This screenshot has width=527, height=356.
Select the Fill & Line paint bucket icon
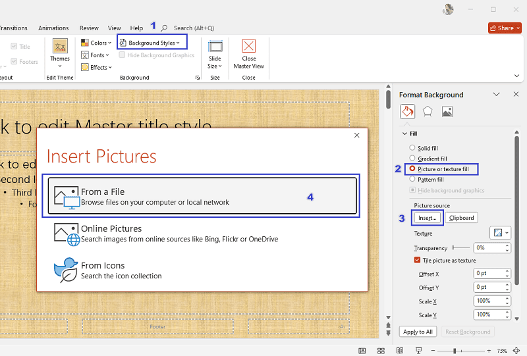[407, 111]
